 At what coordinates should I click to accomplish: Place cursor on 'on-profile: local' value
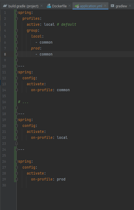62,138
